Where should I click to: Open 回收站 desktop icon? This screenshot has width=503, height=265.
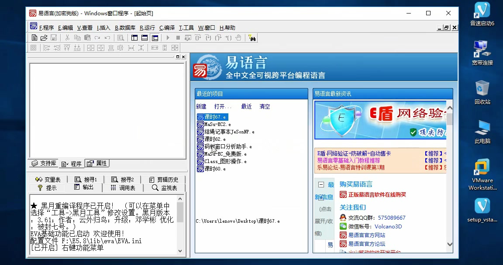pos(482,92)
